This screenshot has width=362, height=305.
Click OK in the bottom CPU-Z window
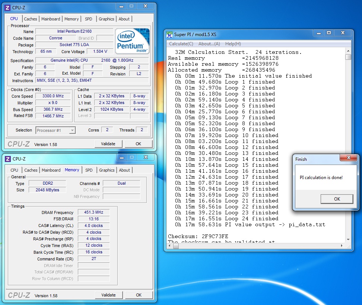tap(139, 295)
